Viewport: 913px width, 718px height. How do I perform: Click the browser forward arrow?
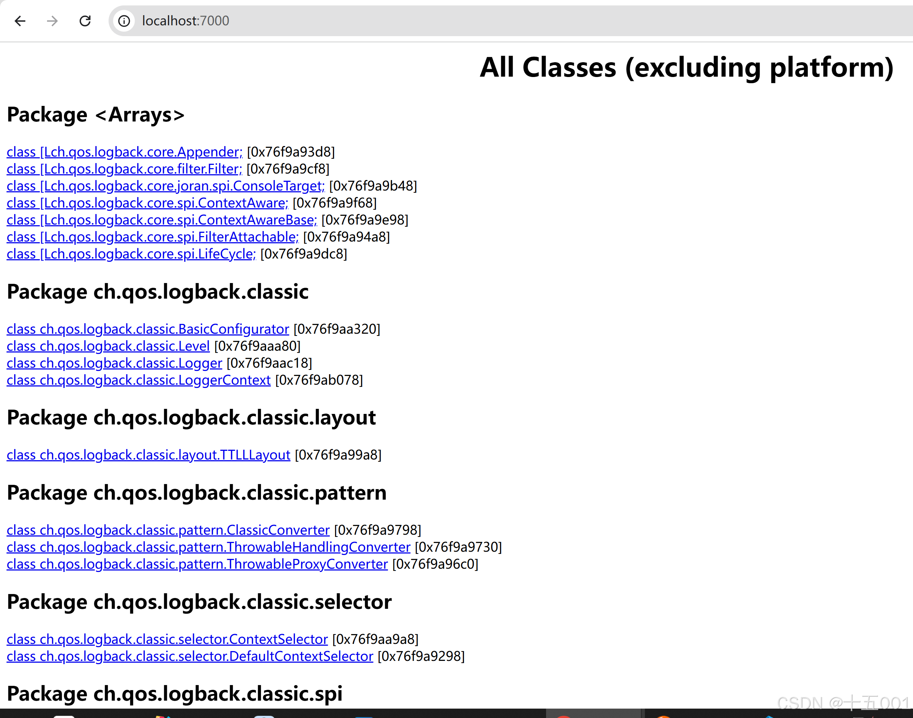(52, 21)
